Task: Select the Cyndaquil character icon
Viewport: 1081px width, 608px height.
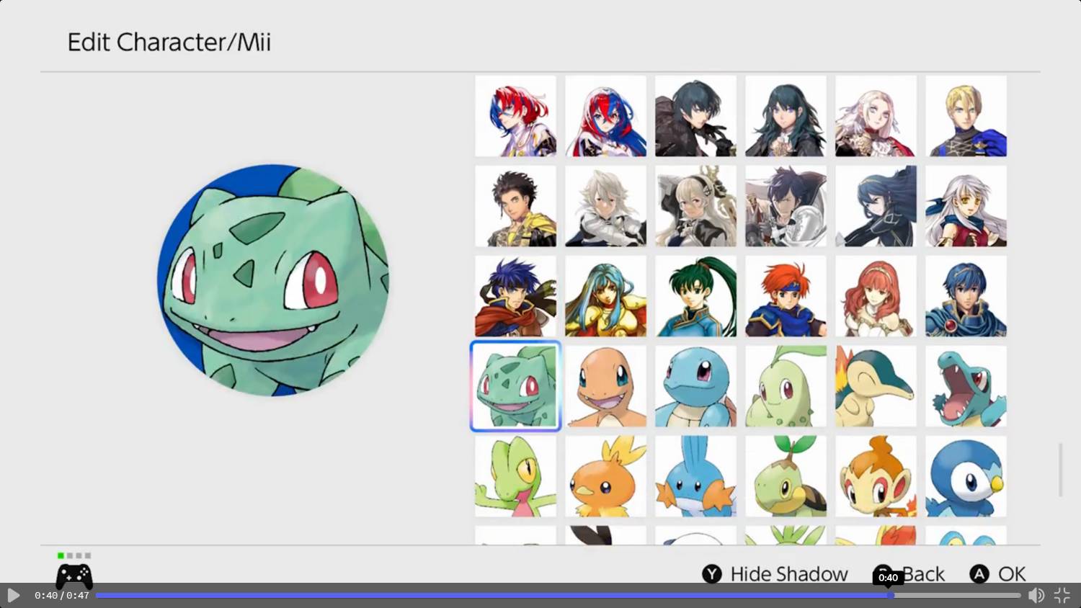Action: click(876, 386)
